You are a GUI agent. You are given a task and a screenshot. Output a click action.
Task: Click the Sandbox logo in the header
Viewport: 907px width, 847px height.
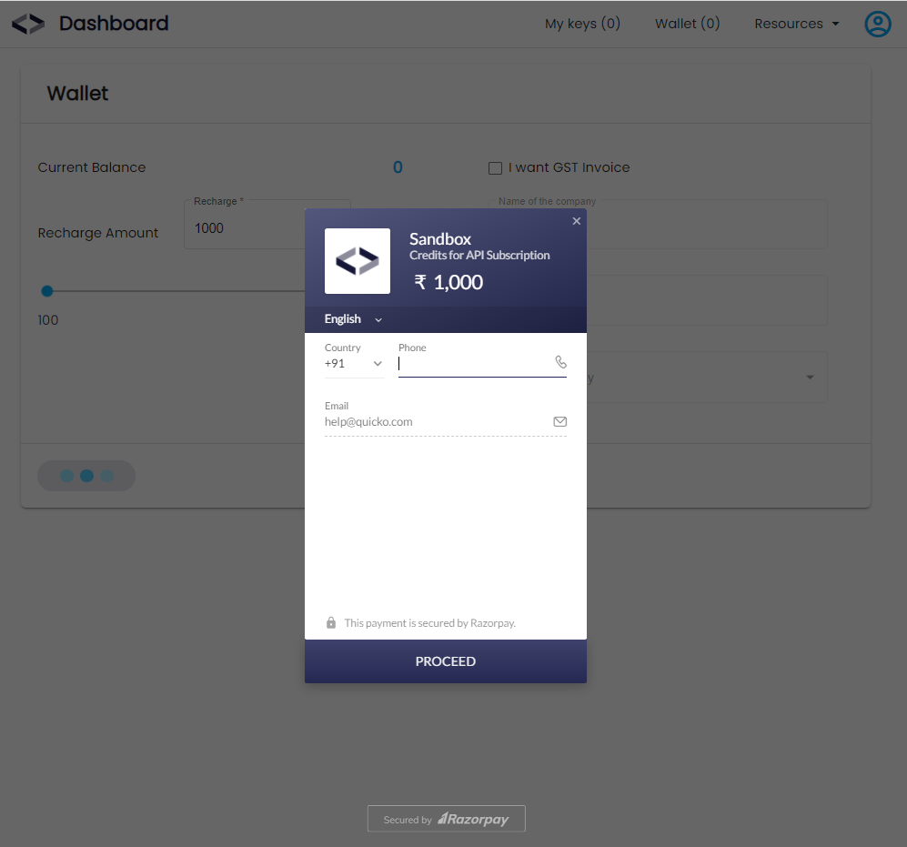tap(28, 24)
